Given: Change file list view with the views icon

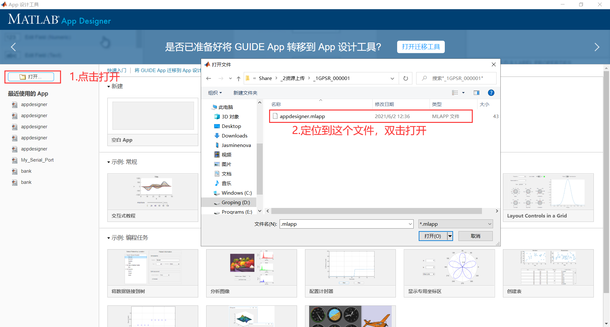Looking at the screenshot, I should 455,92.
